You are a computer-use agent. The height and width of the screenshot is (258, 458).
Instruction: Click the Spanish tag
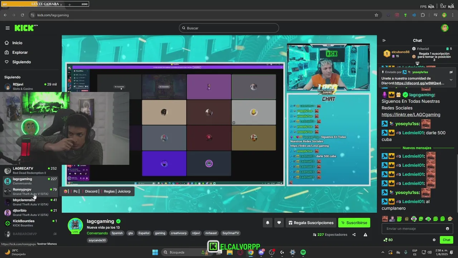pyautogui.click(x=117, y=233)
